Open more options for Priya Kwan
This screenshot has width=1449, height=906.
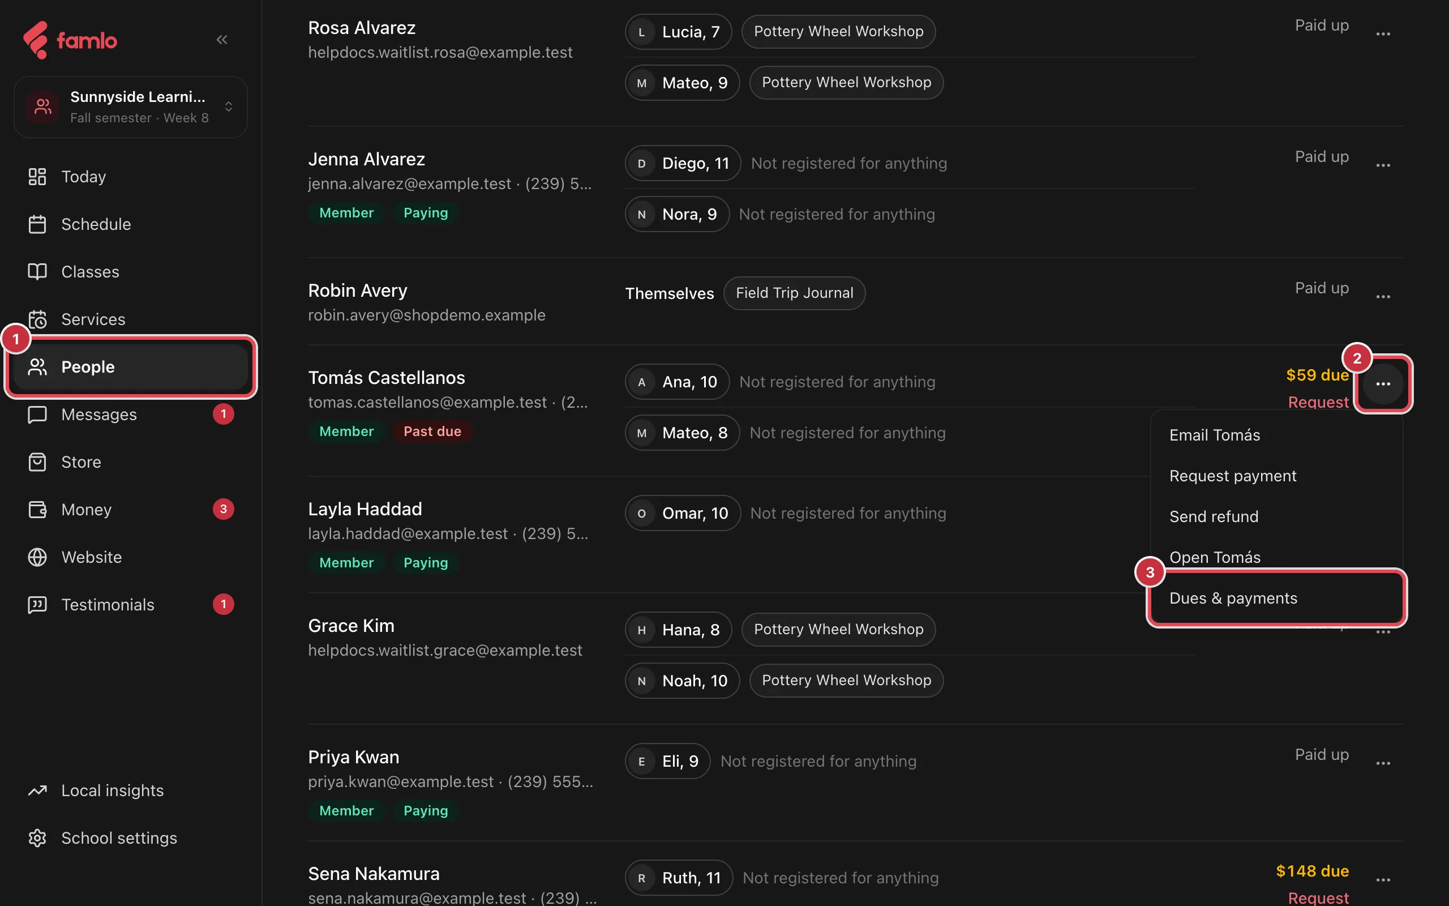point(1383,763)
